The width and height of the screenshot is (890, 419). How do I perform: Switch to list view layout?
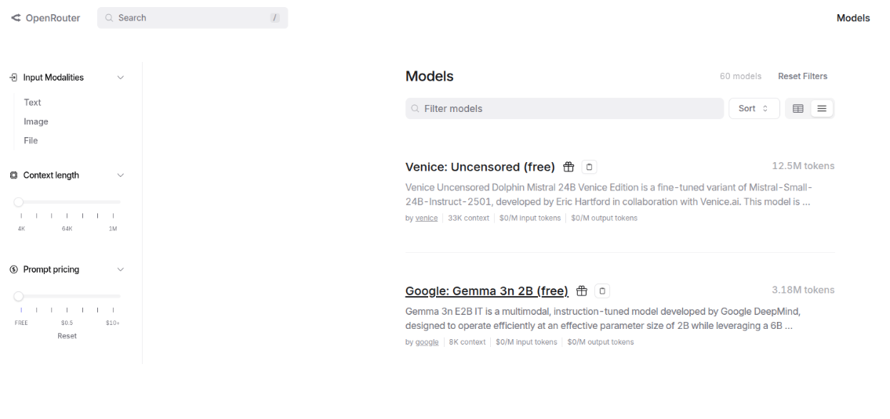click(x=821, y=108)
